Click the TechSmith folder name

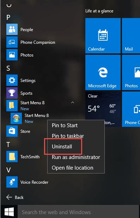click(x=30, y=157)
